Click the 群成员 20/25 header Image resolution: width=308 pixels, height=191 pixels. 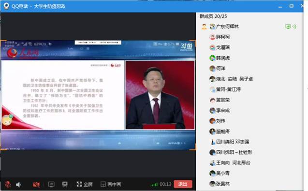point(213,16)
